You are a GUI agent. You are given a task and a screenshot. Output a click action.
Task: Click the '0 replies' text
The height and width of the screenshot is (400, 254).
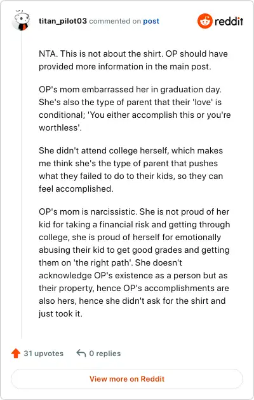(x=105, y=354)
